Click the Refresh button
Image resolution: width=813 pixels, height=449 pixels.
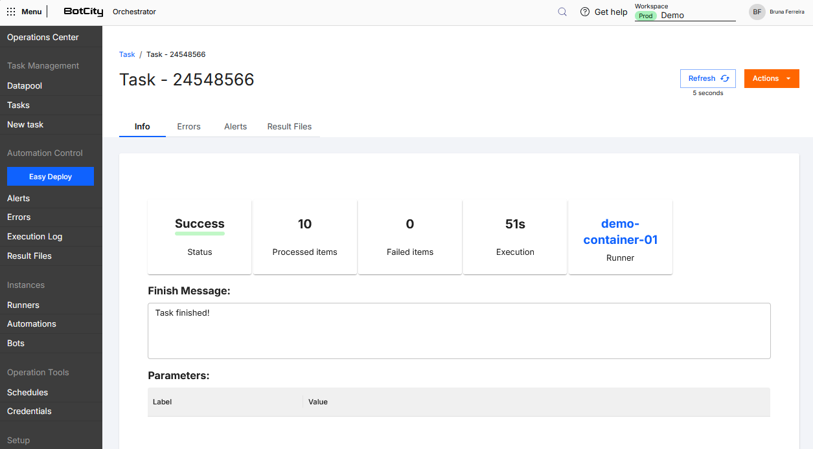[x=708, y=78]
